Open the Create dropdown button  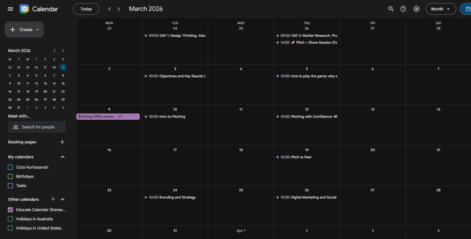coord(24,29)
